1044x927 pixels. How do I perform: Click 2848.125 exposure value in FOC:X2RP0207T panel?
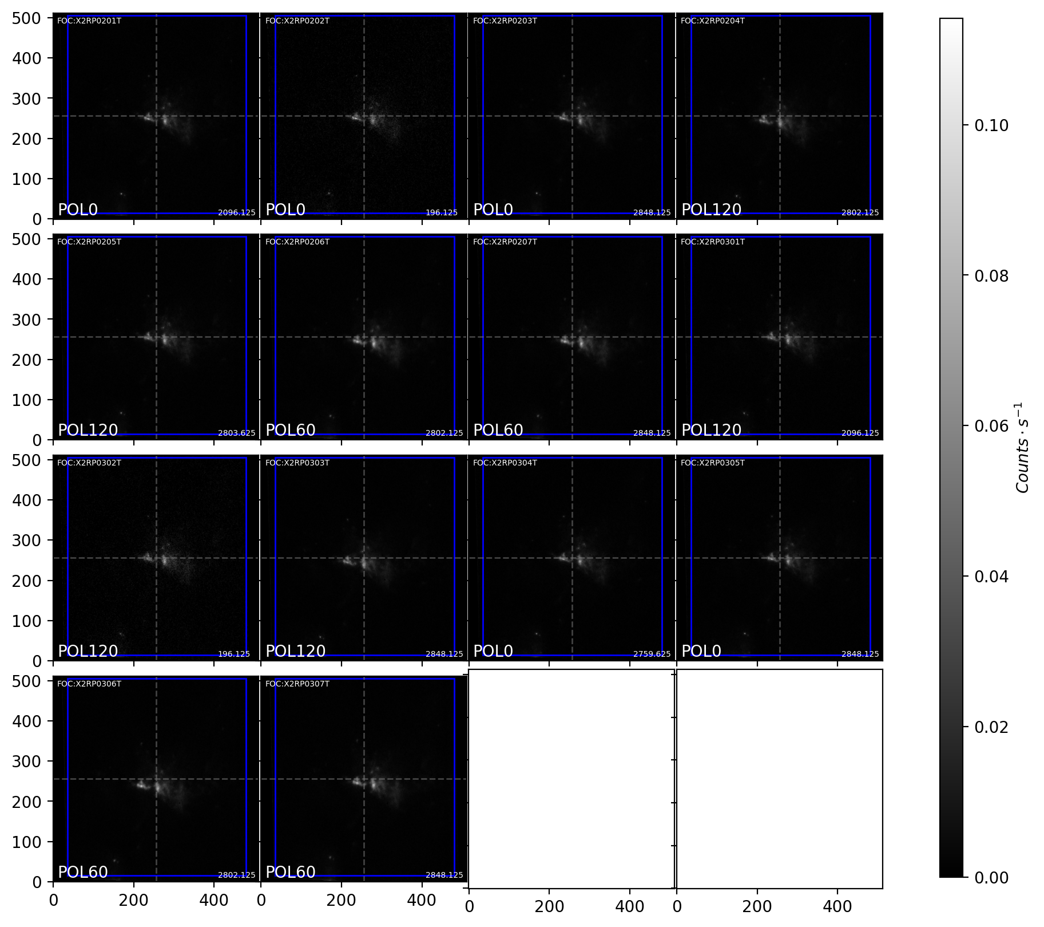[652, 433]
